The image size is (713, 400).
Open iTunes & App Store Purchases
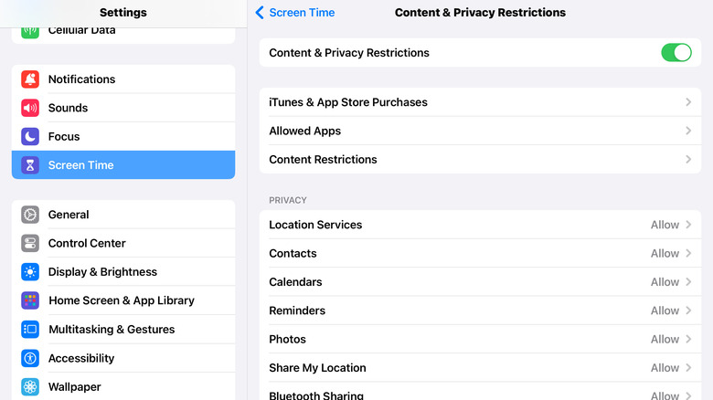click(x=480, y=102)
